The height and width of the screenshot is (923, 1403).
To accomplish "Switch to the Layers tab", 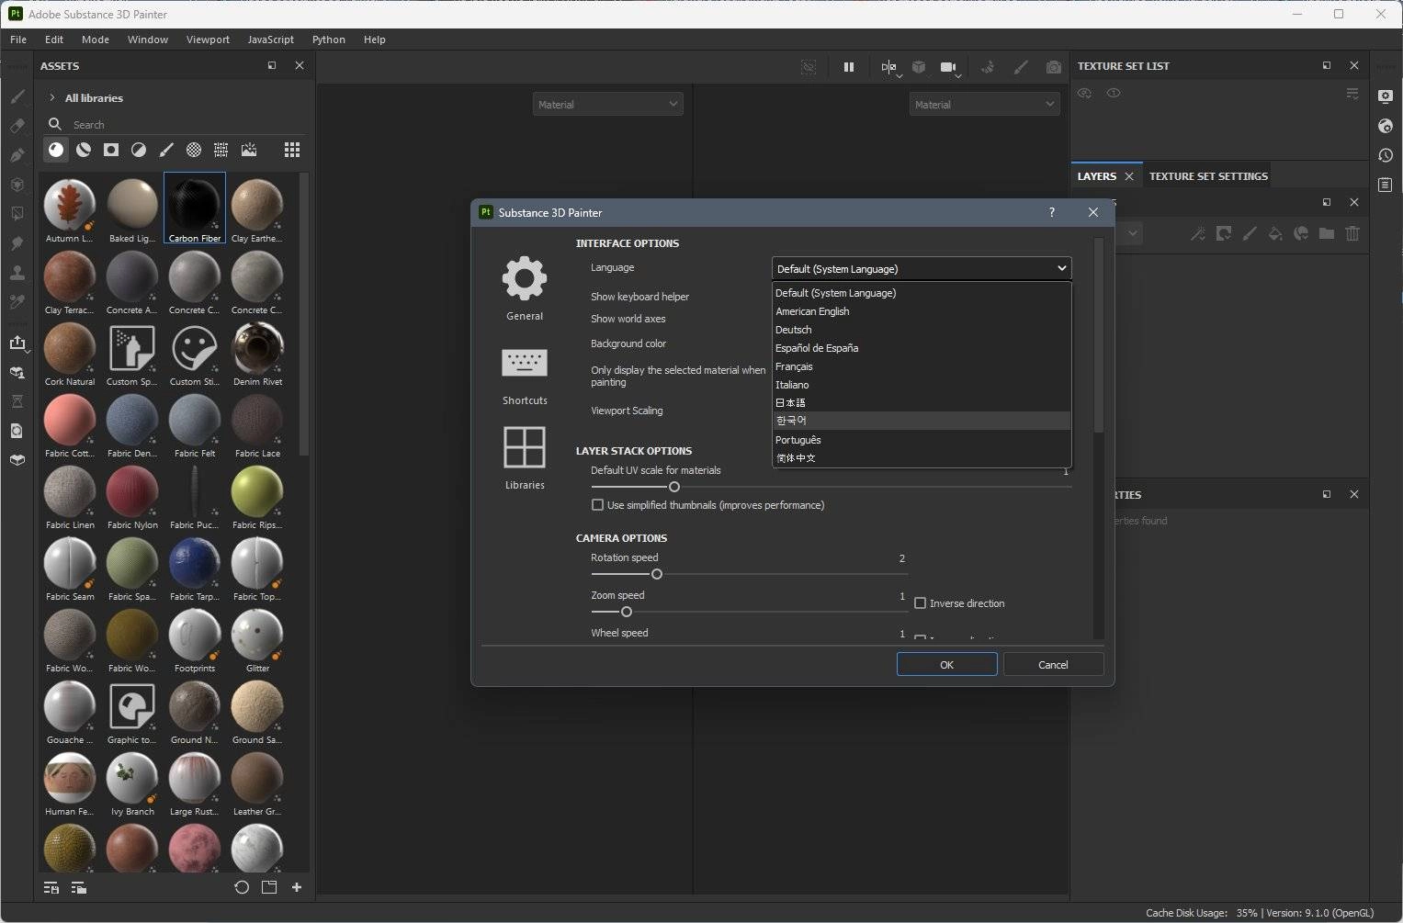I will point(1096,176).
